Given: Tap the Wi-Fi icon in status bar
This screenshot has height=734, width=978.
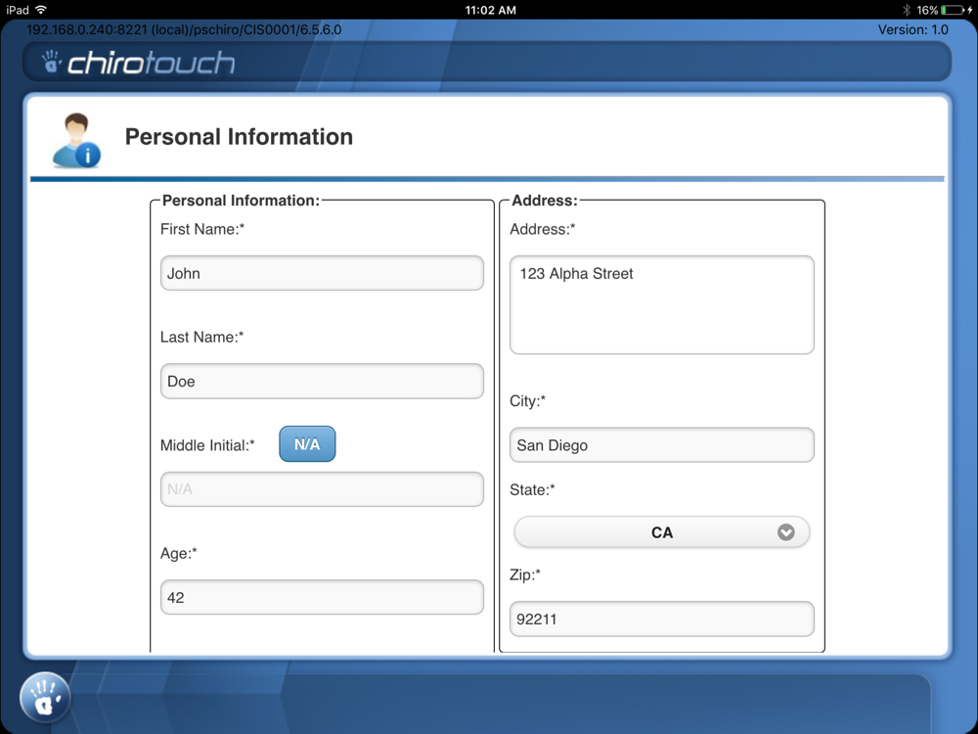Looking at the screenshot, I should pyautogui.click(x=41, y=10).
